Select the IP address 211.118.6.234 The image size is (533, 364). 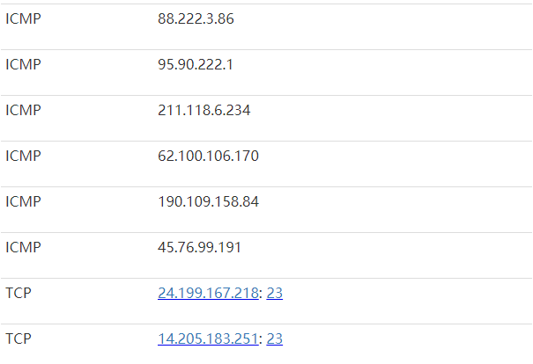click(204, 110)
